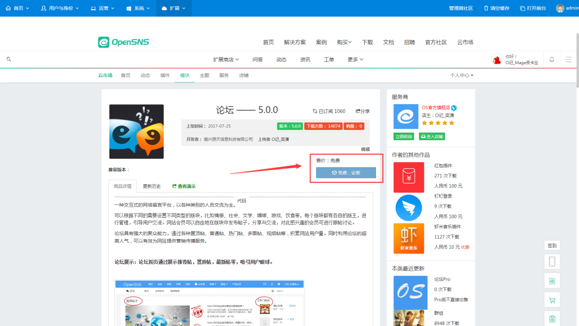The height and width of the screenshot is (326, 579).
Task: Visit 官方社区 from the main menu
Action: (436, 42)
